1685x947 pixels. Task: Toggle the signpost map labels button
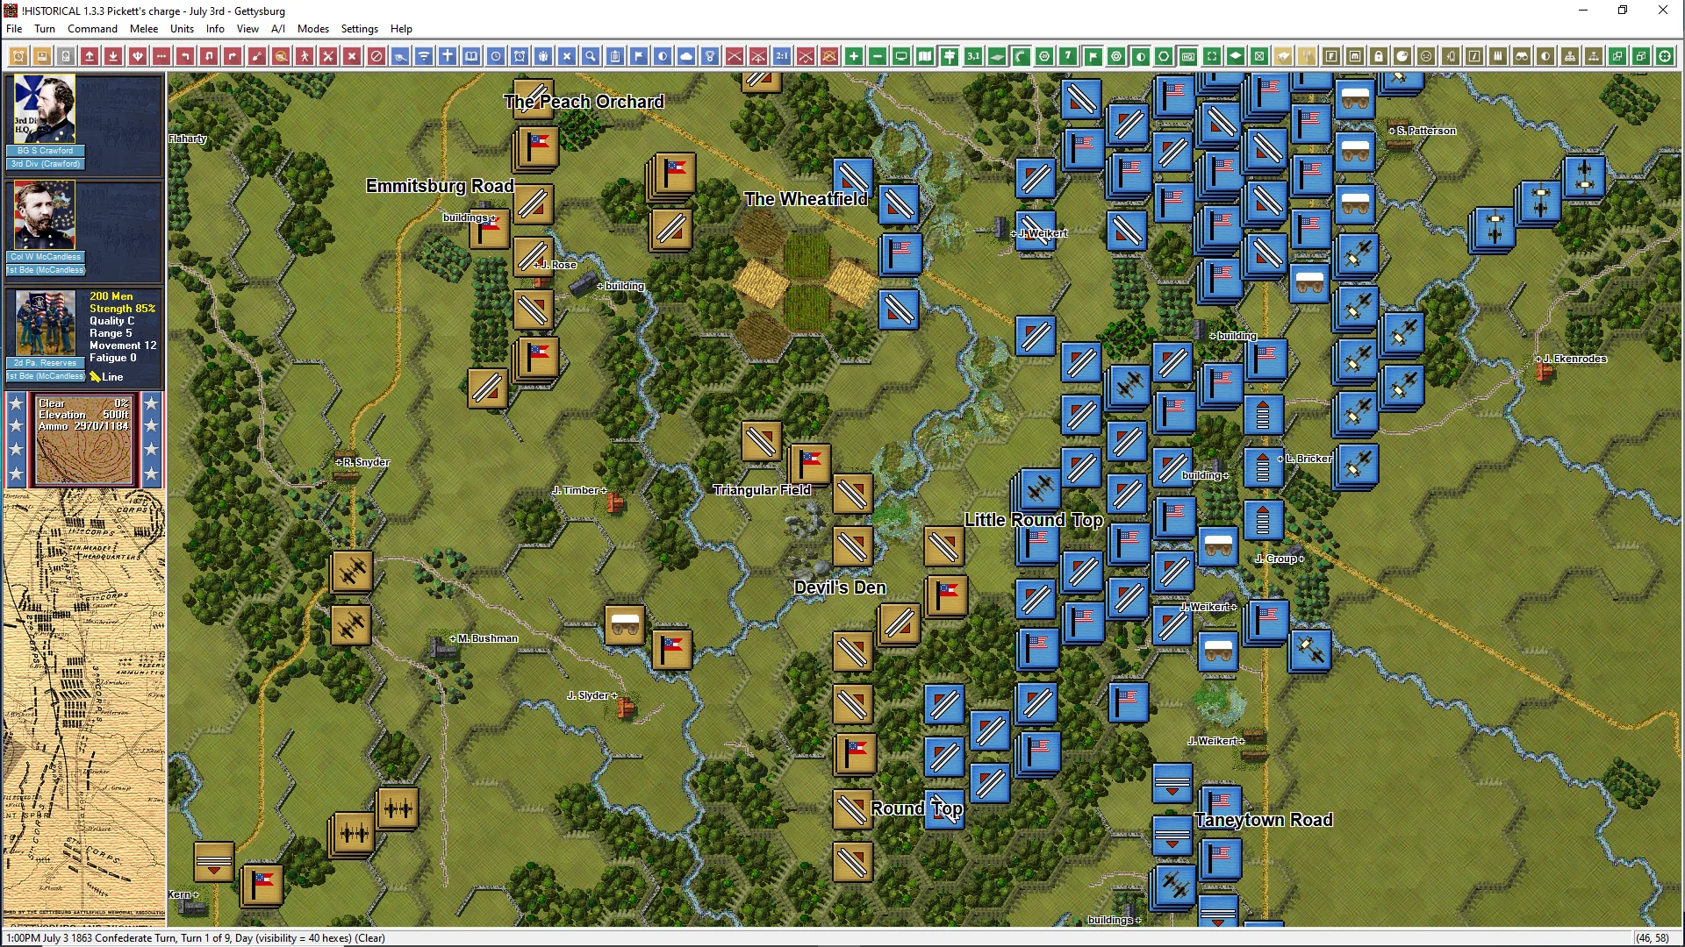pyautogui.click(x=949, y=56)
